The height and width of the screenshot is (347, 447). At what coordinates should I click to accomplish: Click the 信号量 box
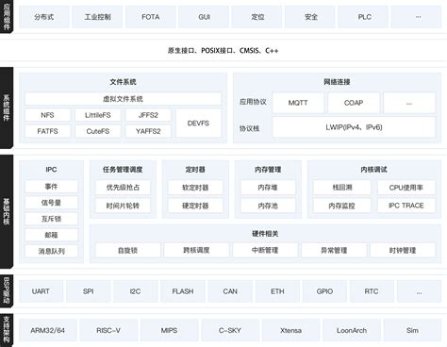51,203
